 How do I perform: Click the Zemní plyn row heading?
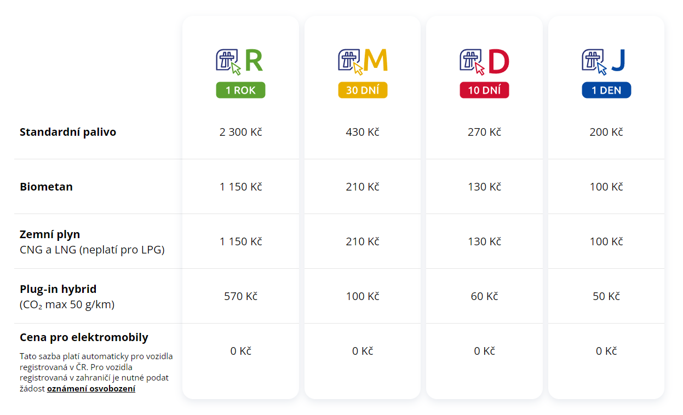[50, 234]
